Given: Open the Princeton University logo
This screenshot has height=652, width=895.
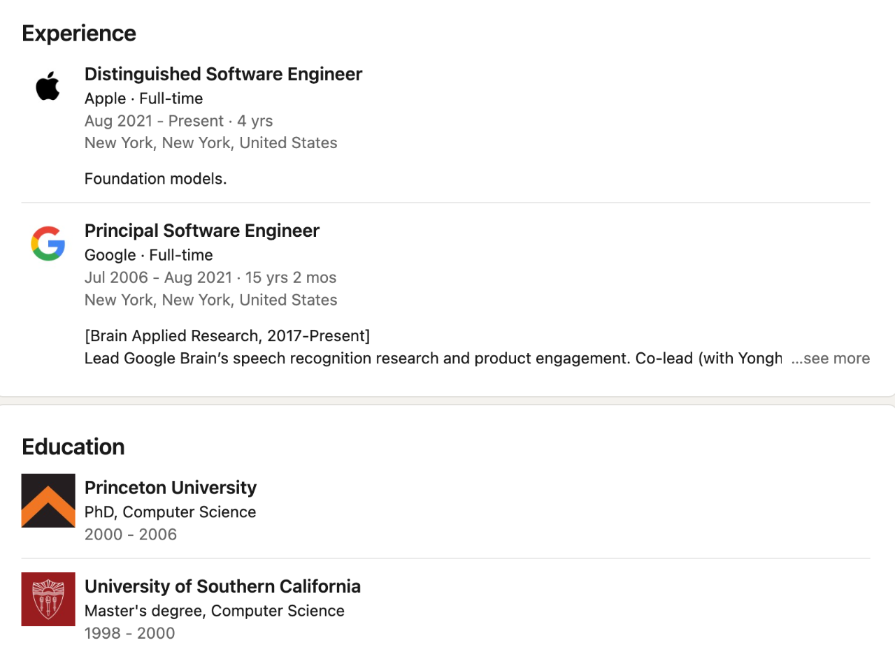Looking at the screenshot, I should 48,500.
